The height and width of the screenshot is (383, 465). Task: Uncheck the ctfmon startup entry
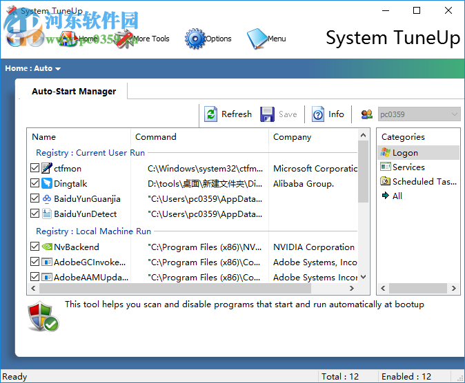point(34,168)
